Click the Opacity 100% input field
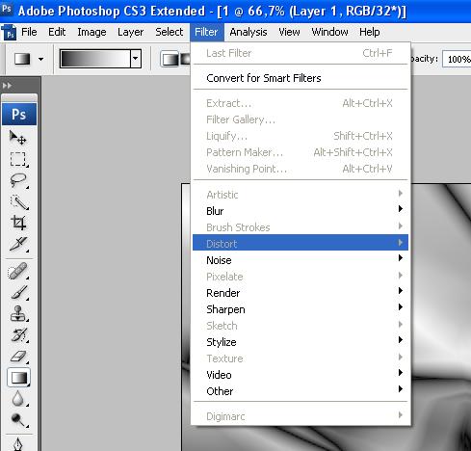Screen dimensions: 471x451 click(x=457, y=59)
